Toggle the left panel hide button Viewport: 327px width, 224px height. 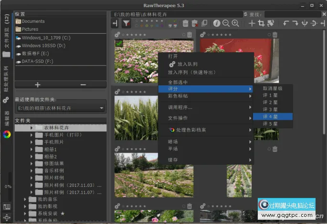point(116,23)
